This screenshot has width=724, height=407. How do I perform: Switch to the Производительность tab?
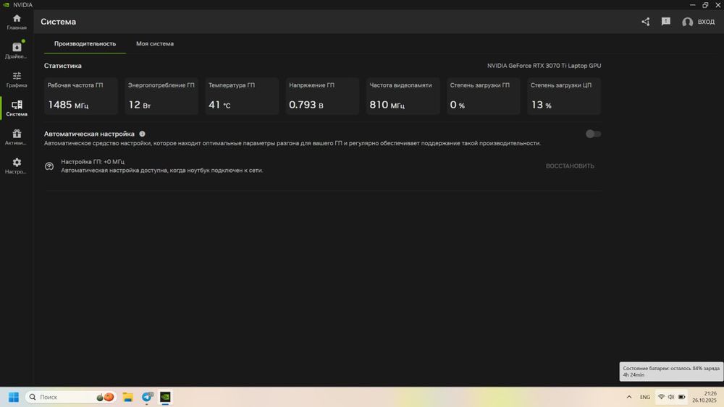pyautogui.click(x=85, y=44)
